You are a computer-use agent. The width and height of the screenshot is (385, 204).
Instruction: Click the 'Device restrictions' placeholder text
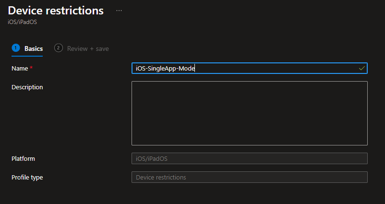point(161,178)
